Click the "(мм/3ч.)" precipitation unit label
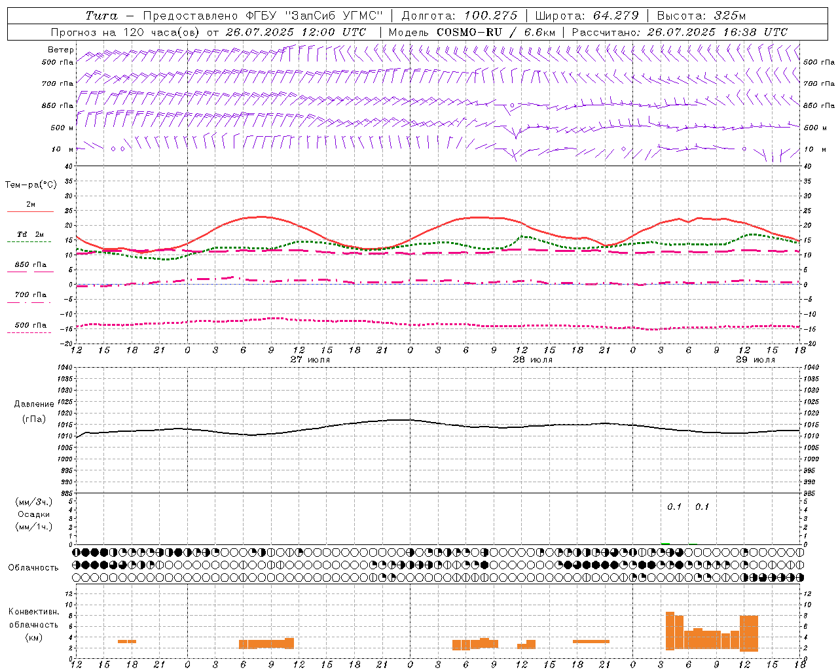 (x=34, y=502)
